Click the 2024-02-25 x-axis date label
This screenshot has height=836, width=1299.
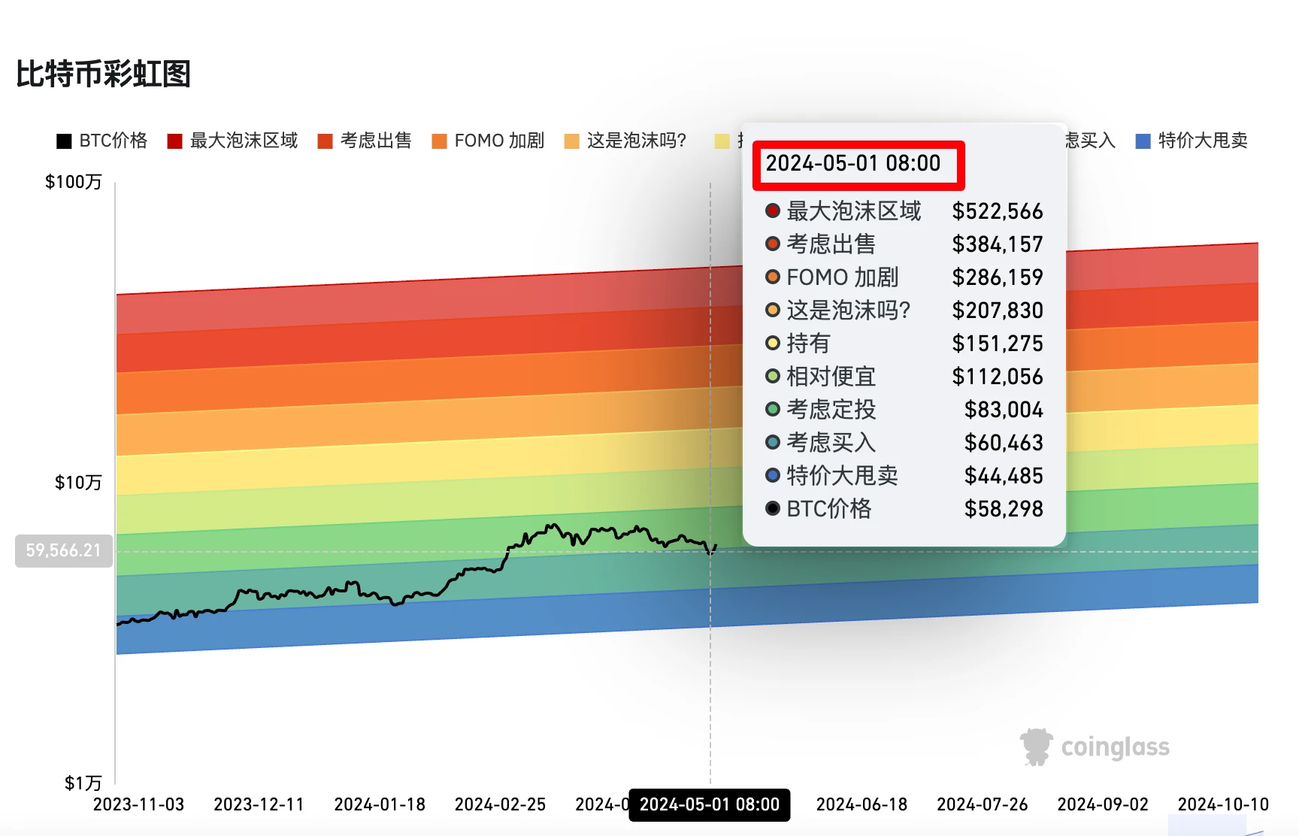500,804
